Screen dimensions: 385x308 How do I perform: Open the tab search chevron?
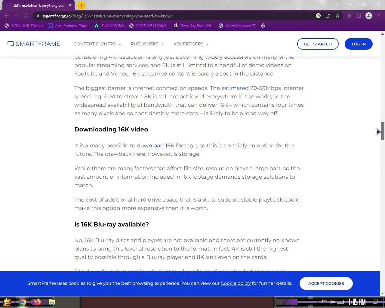pyautogui.click(x=337, y=4)
